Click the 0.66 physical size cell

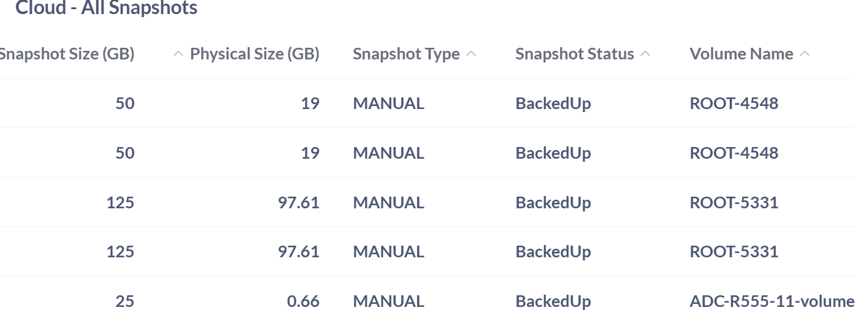(x=303, y=301)
